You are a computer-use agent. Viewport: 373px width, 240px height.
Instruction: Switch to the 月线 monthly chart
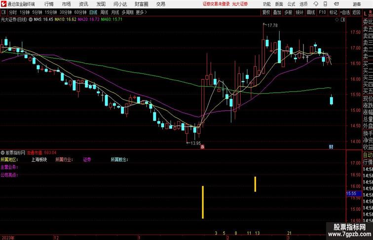115,12
